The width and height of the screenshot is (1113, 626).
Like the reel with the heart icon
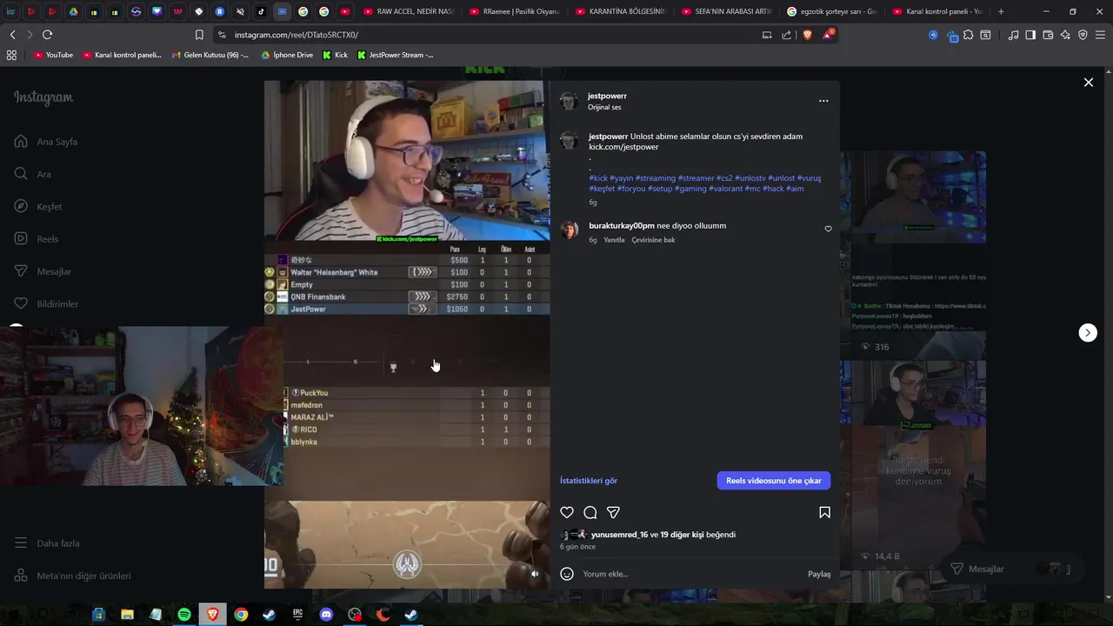(567, 513)
